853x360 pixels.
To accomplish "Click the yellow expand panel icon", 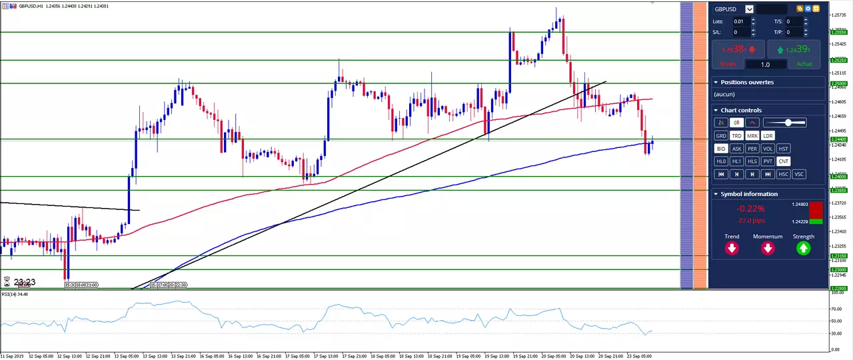I will [x=816, y=9].
